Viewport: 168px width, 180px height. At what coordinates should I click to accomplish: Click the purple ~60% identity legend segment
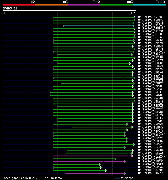pos(84,5)
